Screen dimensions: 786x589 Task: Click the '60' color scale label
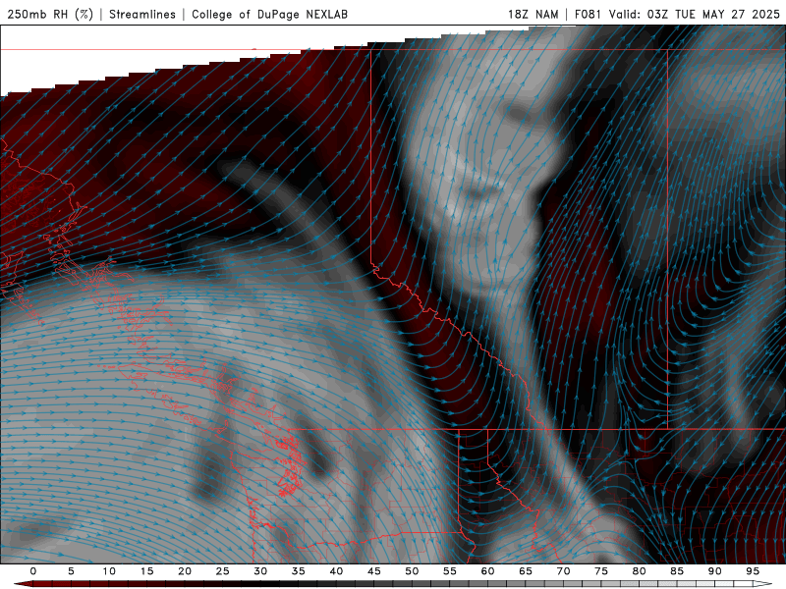coord(487,571)
